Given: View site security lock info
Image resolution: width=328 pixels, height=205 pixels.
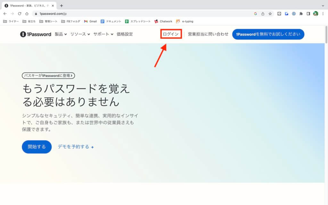Looking at the screenshot, I should point(36,13).
